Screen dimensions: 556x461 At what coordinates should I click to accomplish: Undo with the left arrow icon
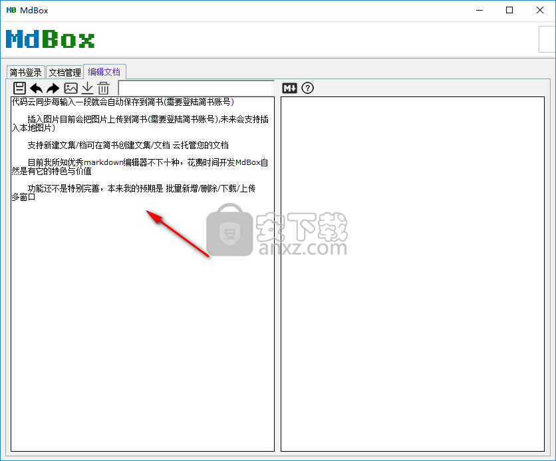[36, 88]
